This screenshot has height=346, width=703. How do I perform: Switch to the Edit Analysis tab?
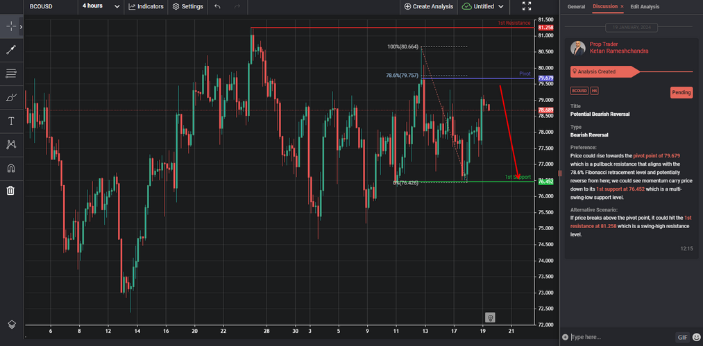645,7
